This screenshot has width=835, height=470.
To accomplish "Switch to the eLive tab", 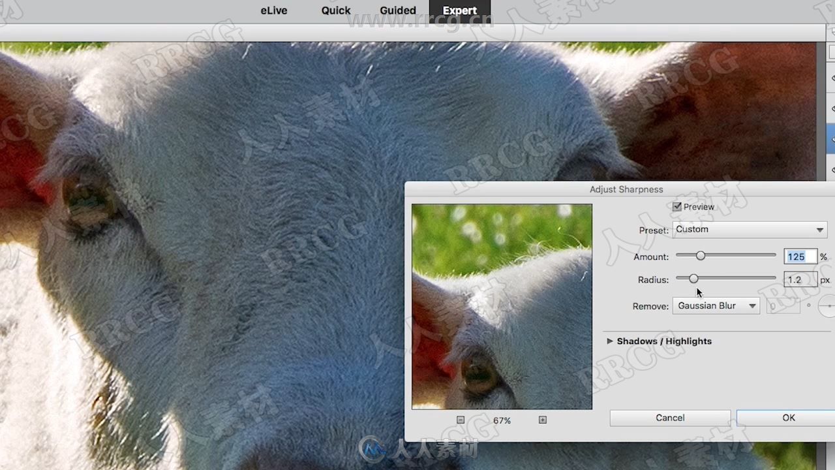I will 274,10.
